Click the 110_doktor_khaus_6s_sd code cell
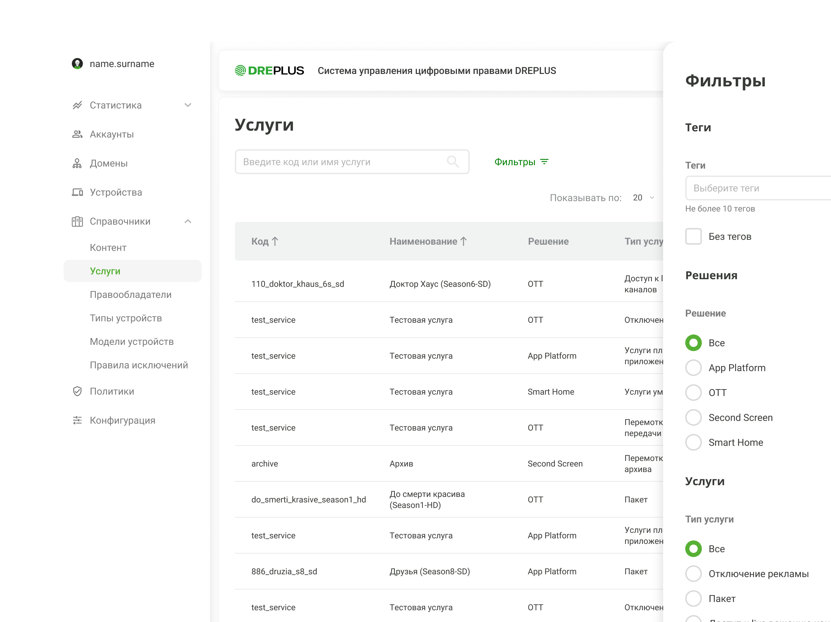Screen dimensions: 831x622 (x=297, y=284)
